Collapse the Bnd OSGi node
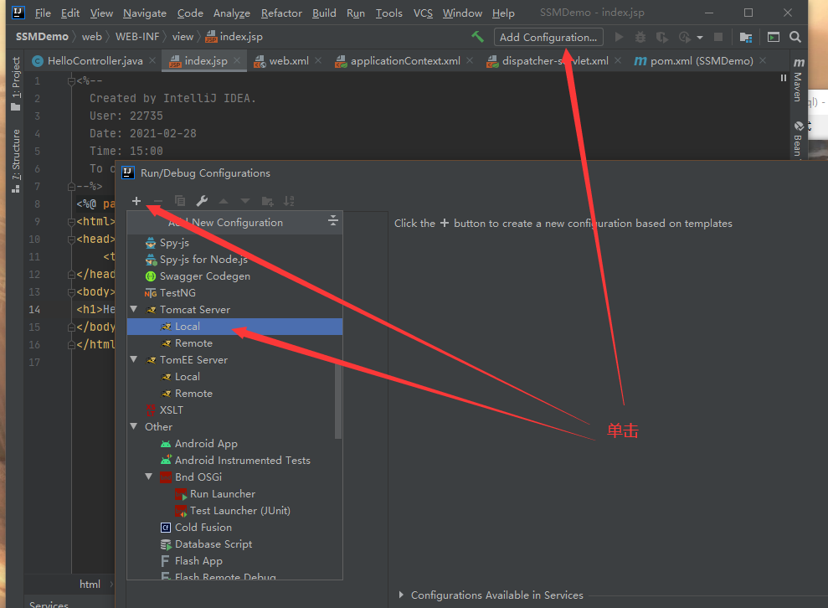Screen dimensions: 828x608 pyautogui.click(x=149, y=477)
